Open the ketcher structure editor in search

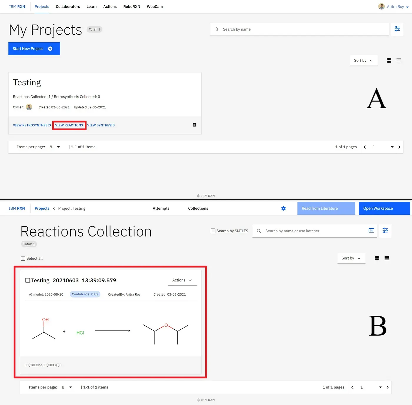(371, 231)
